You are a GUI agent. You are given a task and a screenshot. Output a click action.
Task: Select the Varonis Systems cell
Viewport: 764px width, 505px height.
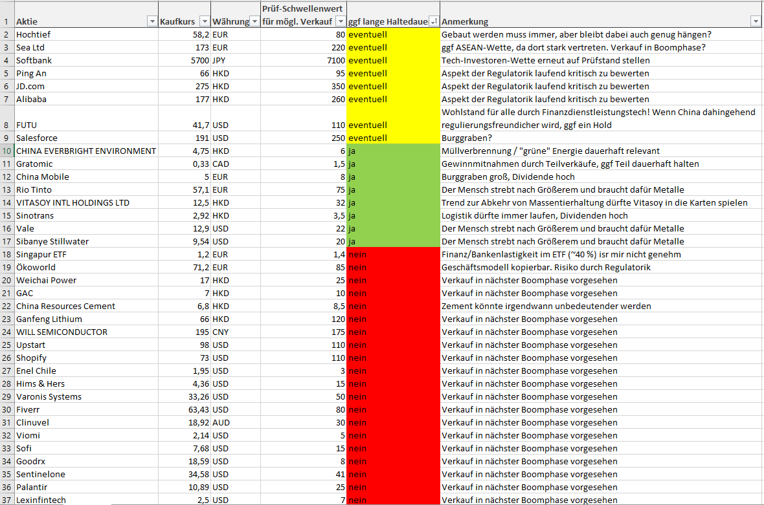pyautogui.click(x=86, y=397)
